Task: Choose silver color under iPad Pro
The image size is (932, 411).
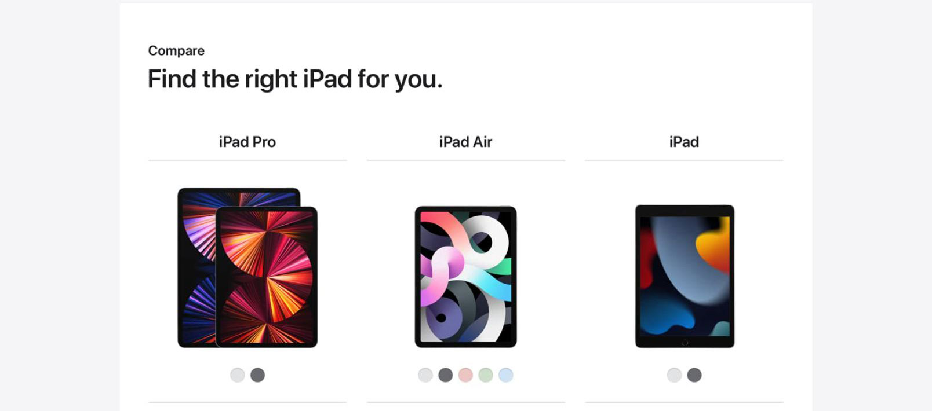Action: tap(238, 375)
